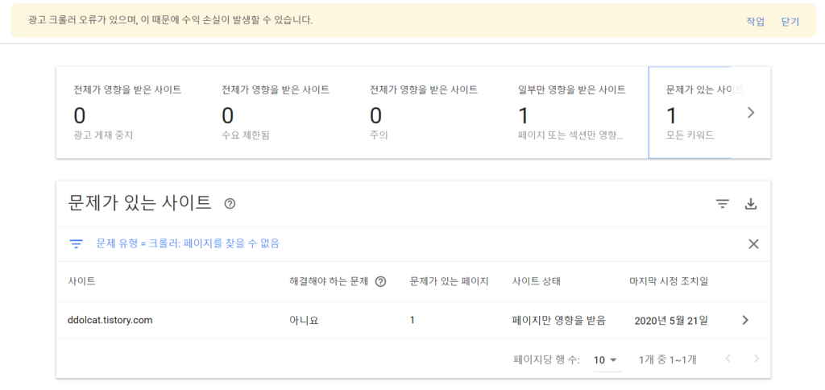Viewport: 825px width, 390px height.
Task: Download the problem sites report
Action: 751,204
